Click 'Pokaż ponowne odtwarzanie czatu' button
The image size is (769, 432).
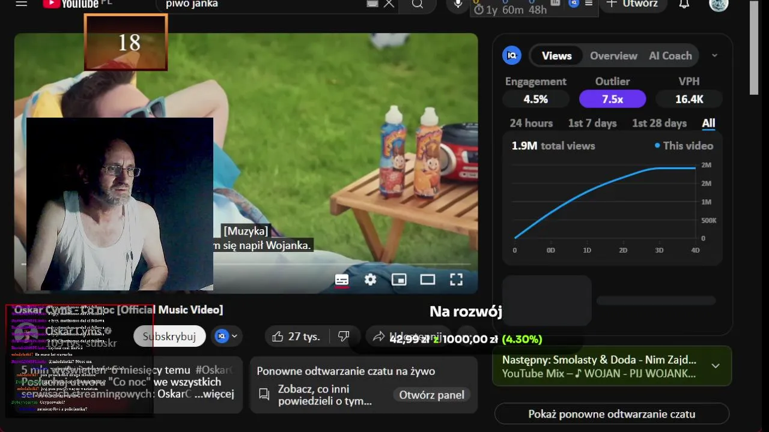pos(612,414)
